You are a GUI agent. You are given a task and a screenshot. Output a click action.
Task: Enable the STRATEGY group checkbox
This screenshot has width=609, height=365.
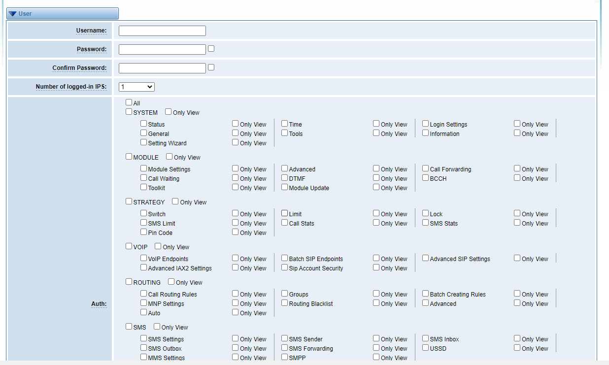(x=129, y=201)
